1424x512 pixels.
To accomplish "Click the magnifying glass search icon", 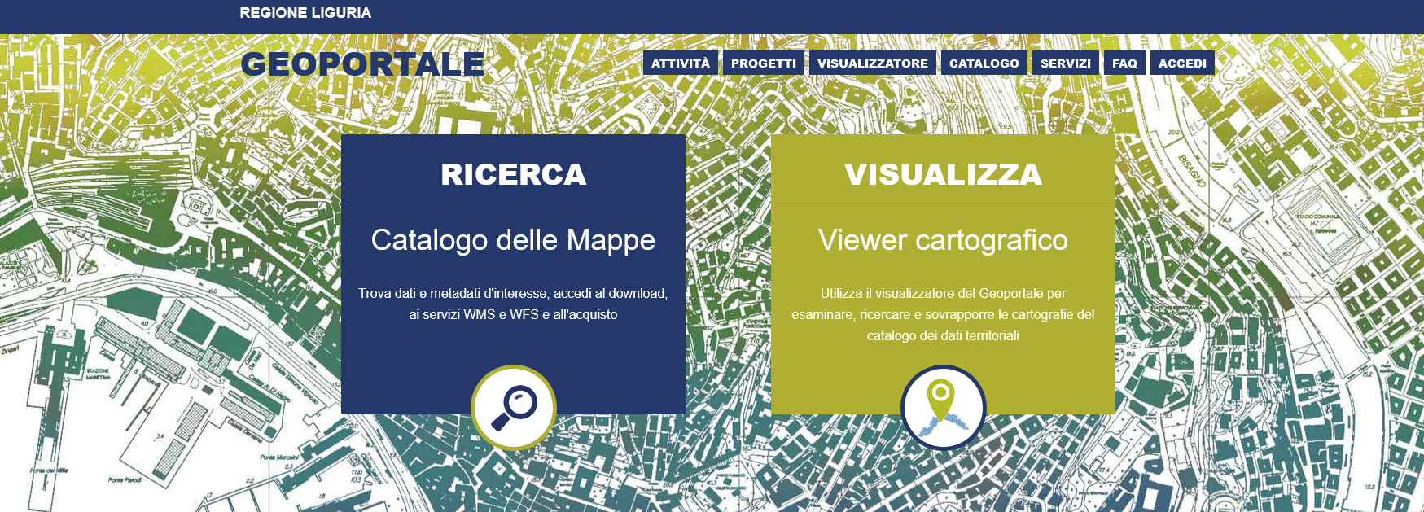I will 513,407.
